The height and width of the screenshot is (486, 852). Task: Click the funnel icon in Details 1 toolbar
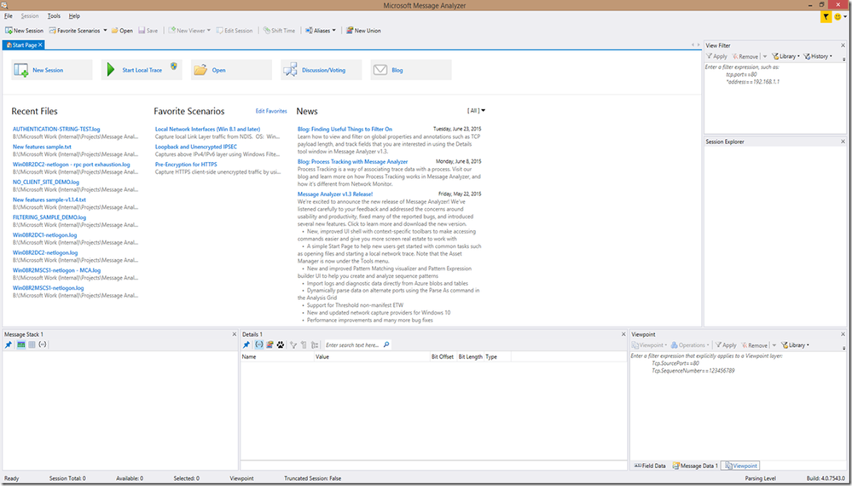tap(293, 344)
